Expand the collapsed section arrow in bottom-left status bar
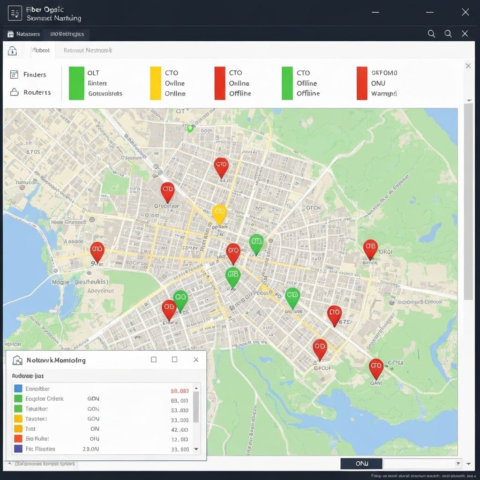The image size is (480, 480). point(9,464)
